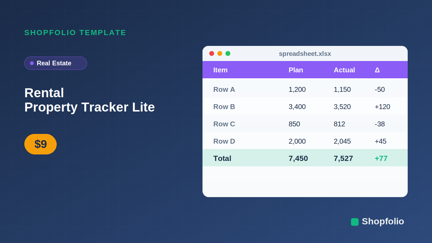
Task: Click the orange minimize dot
Action: coord(220,53)
